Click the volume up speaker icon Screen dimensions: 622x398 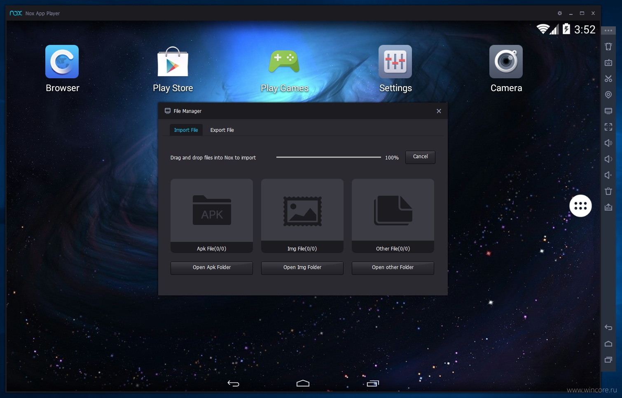click(608, 143)
